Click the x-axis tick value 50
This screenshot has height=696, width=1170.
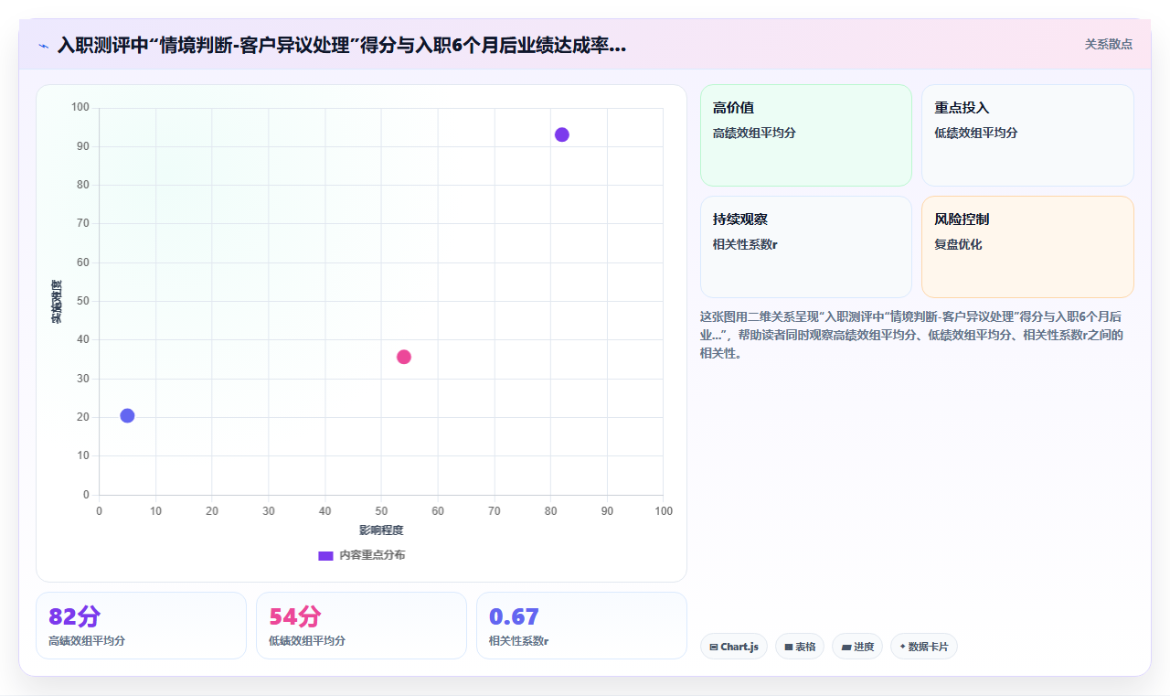tap(381, 510)
